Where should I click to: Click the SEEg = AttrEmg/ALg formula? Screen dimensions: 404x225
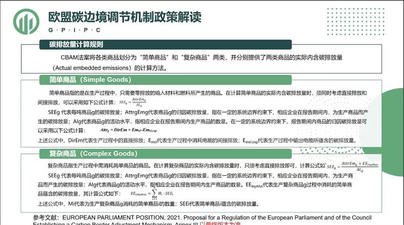tap(133, 102)
